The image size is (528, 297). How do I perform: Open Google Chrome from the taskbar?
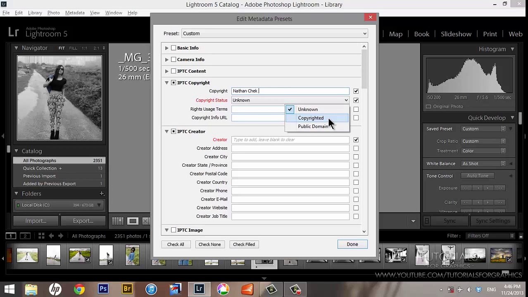tap(79, 289)
